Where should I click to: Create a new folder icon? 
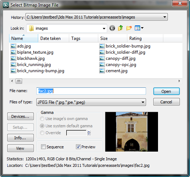[x=129, y=28]
